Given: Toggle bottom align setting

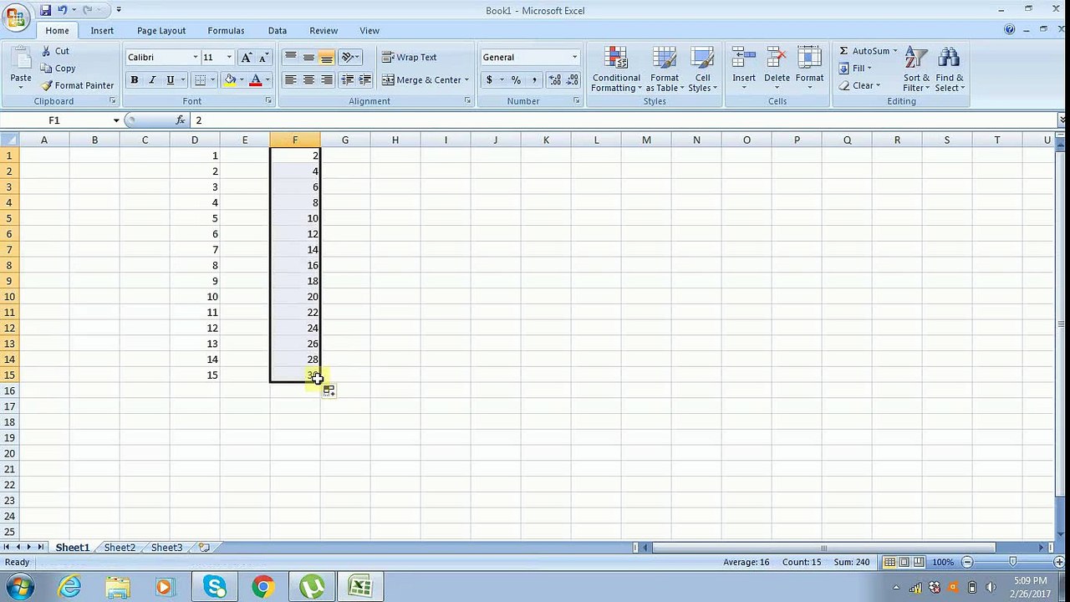Looking at the screenshot, I should pyautogui.click(x=327, y=57).
